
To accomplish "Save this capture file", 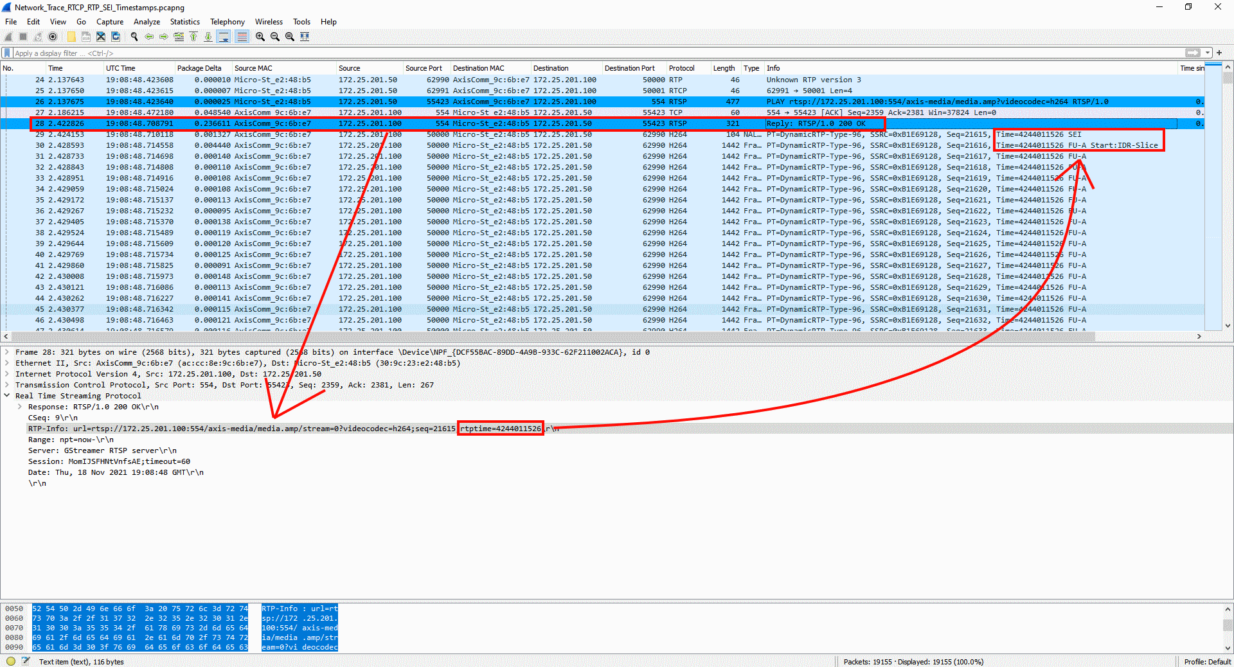I will click(x=86, y=37).
